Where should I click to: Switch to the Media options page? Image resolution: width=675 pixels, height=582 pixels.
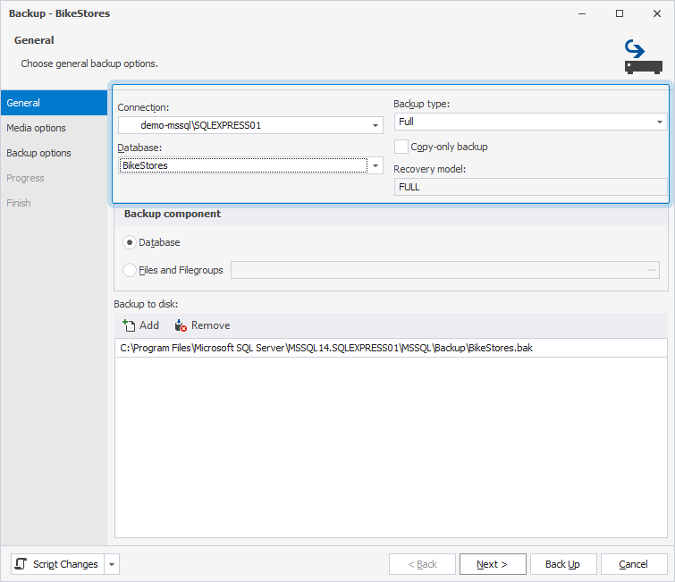36,128
